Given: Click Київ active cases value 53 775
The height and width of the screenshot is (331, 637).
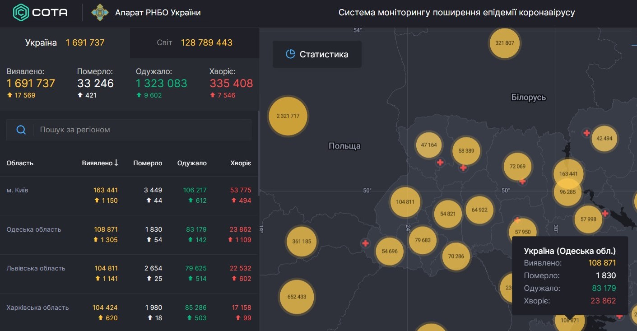Looking at the screenshot, I should [x=241, y=190].
